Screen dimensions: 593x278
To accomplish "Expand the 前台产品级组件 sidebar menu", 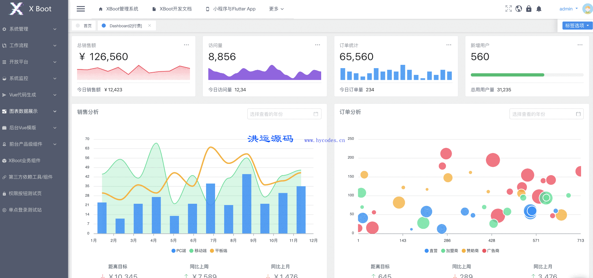I will point(34,144).
